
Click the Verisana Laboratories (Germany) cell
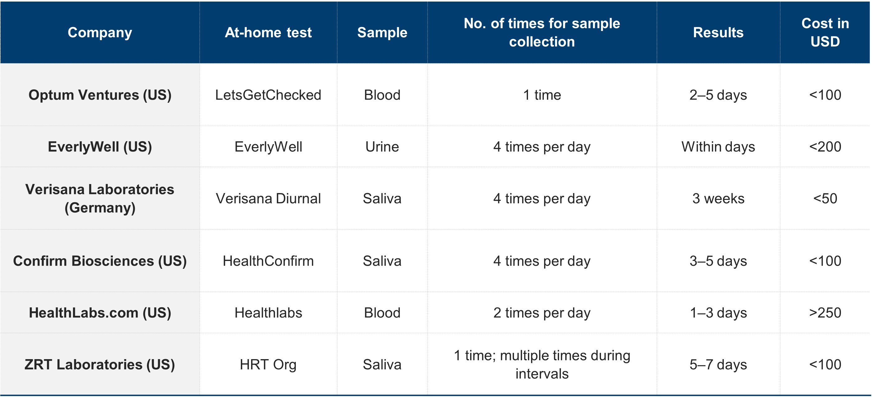(x=100, y=198)
